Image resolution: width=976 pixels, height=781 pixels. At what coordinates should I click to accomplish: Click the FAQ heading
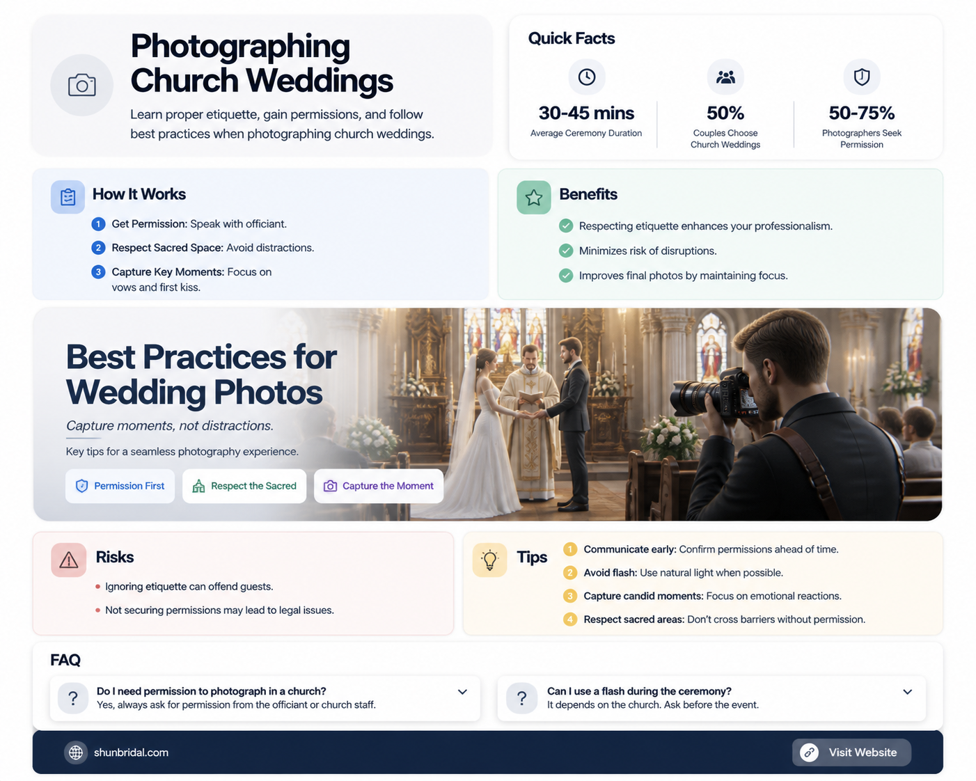click(65, 660)
